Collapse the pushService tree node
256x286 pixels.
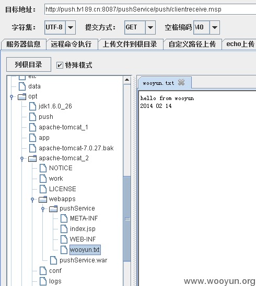click(x=43, y=208)
